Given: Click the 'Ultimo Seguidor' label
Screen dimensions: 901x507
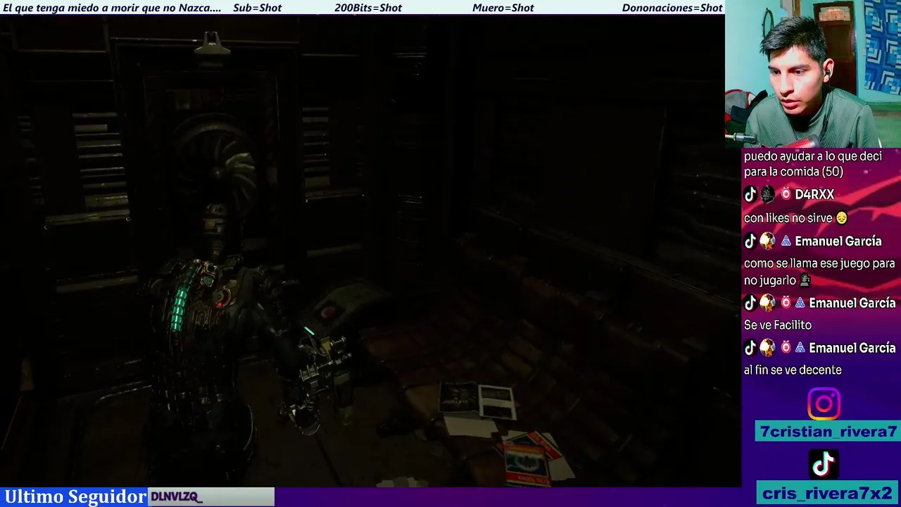Looking at the screenshot, I should (x=75, y=496).
